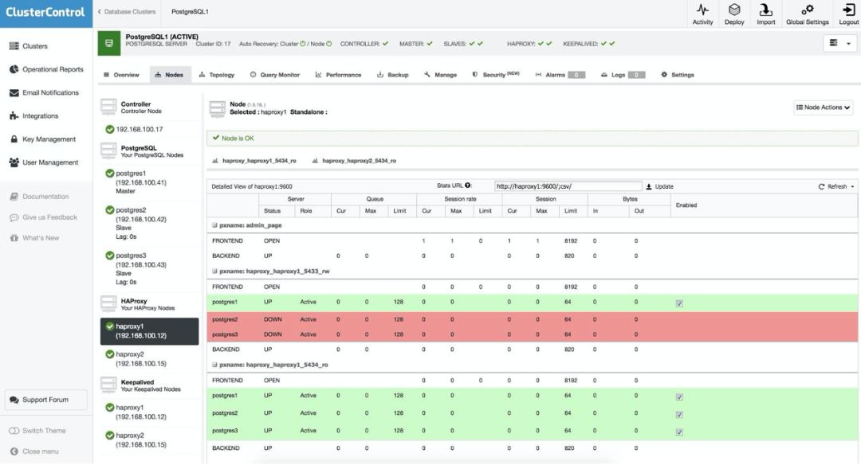
Task: Show haproxy_haproxy1_5434_ro graph
Action: click(254, 161)
